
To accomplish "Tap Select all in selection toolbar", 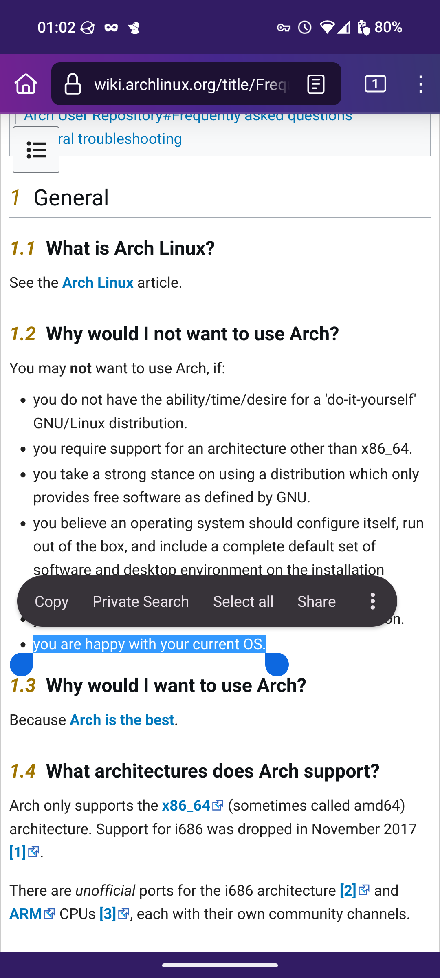I will (x=243, y=601).
